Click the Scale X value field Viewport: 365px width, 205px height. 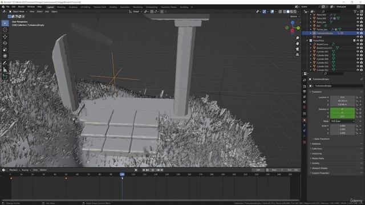[x=342, y=126]
